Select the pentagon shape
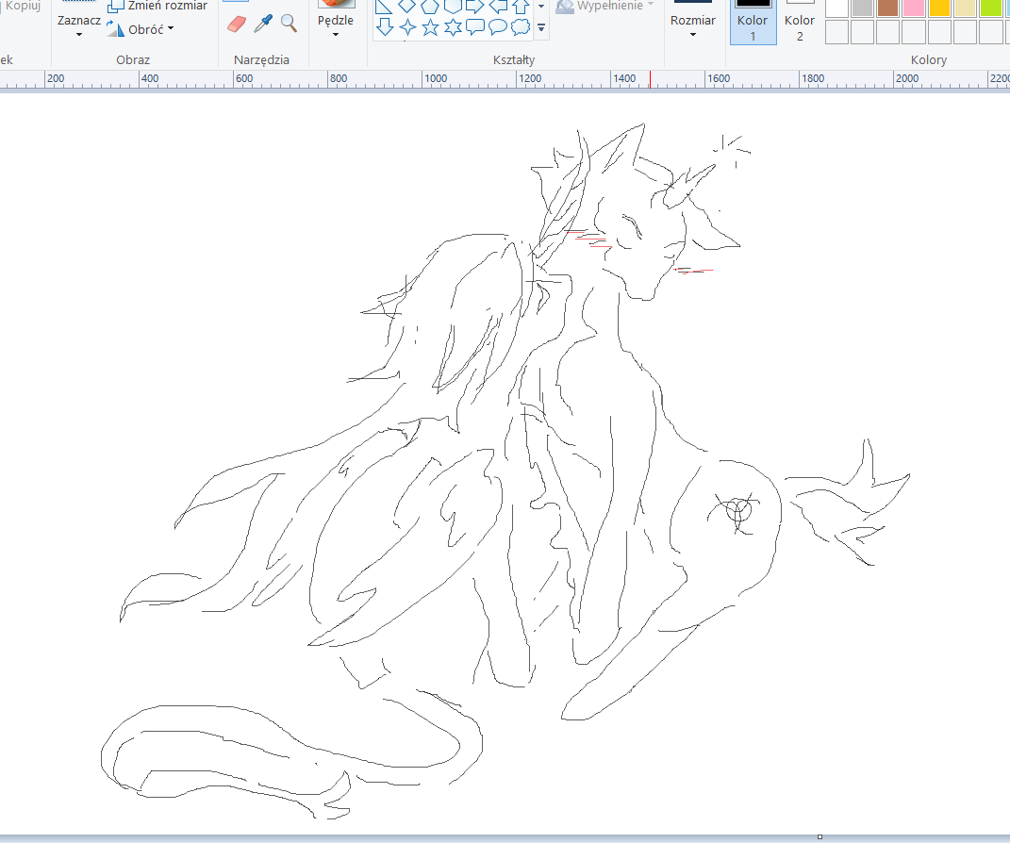Viewport: 1010px width, 843px height. tap(430, 7)
